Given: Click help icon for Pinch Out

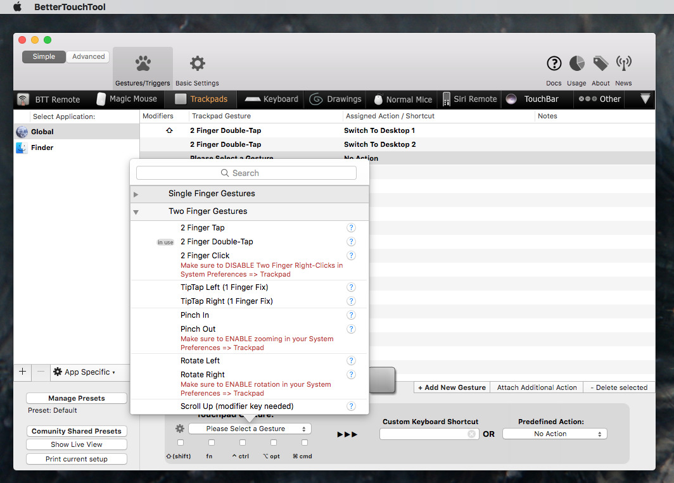Looking at the screenshot, I should pyautogui.click(x=351, y=329).
